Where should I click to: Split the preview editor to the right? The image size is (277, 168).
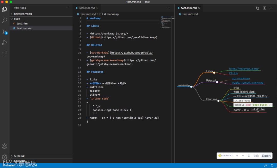[x=264, y=8]
